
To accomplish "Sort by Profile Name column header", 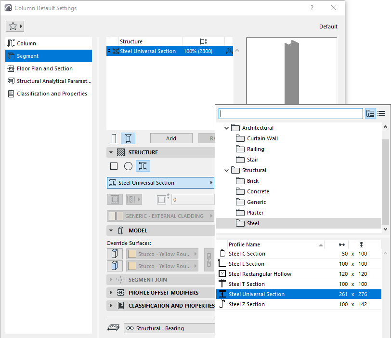I will click(276, 244).
